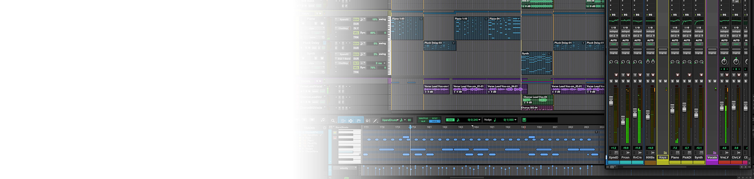Select the PickDl channel name button

[x=687, y=158]
